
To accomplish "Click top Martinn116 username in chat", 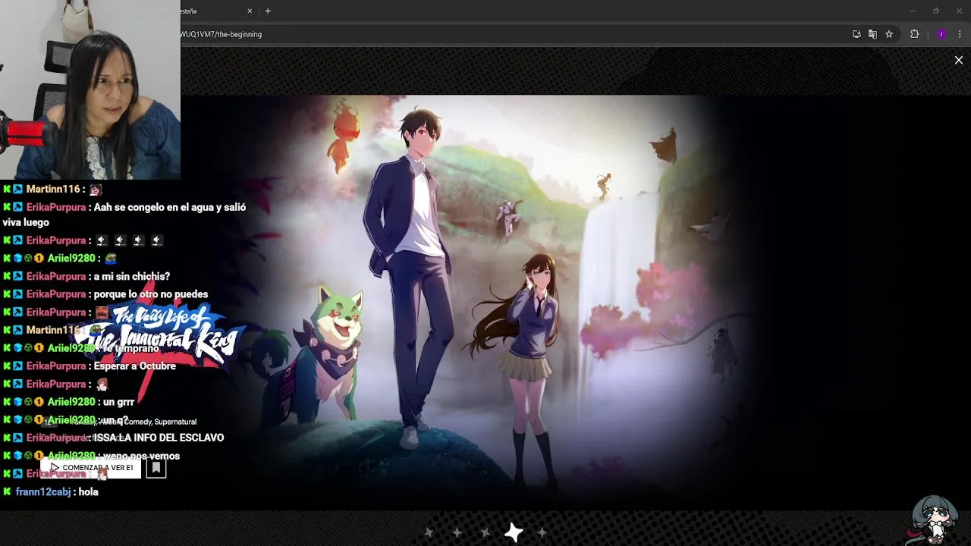I will coord(53,190).
